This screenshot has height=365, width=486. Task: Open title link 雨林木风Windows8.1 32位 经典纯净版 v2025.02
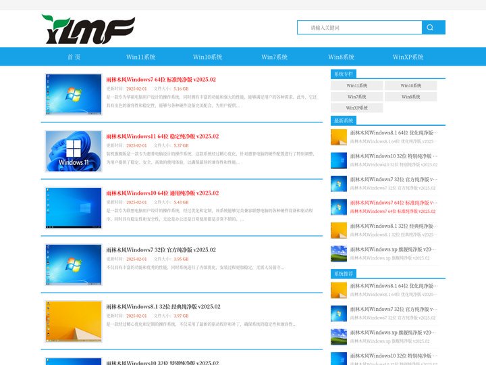coord(163,307)
